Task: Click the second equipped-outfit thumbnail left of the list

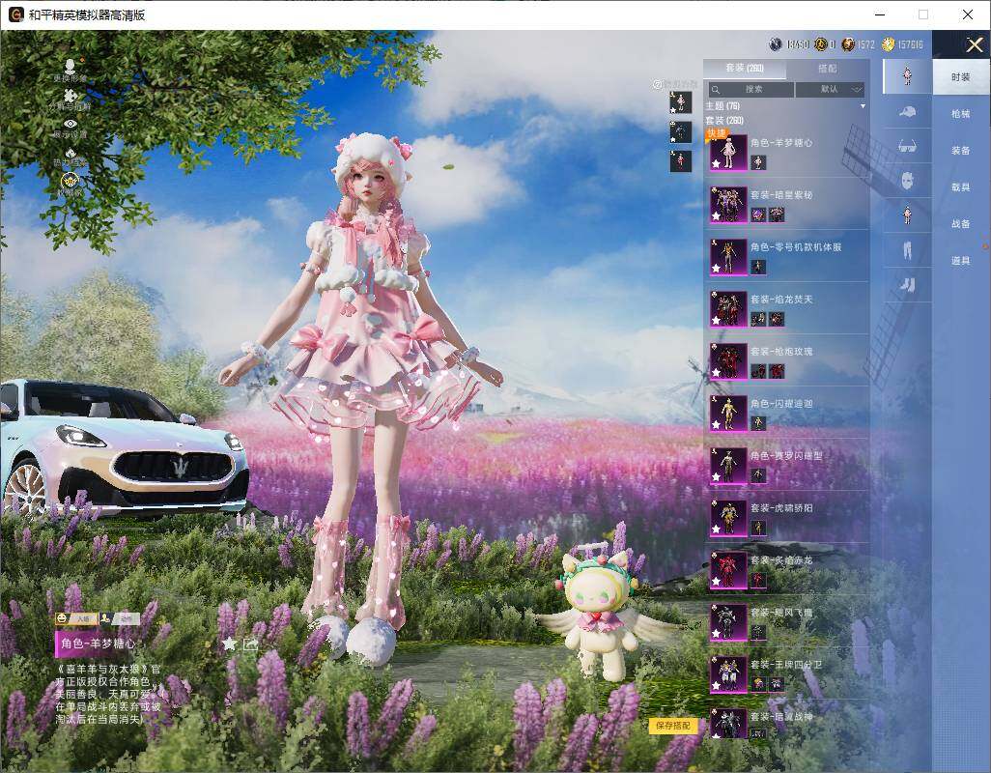Action: coord(681,131)
